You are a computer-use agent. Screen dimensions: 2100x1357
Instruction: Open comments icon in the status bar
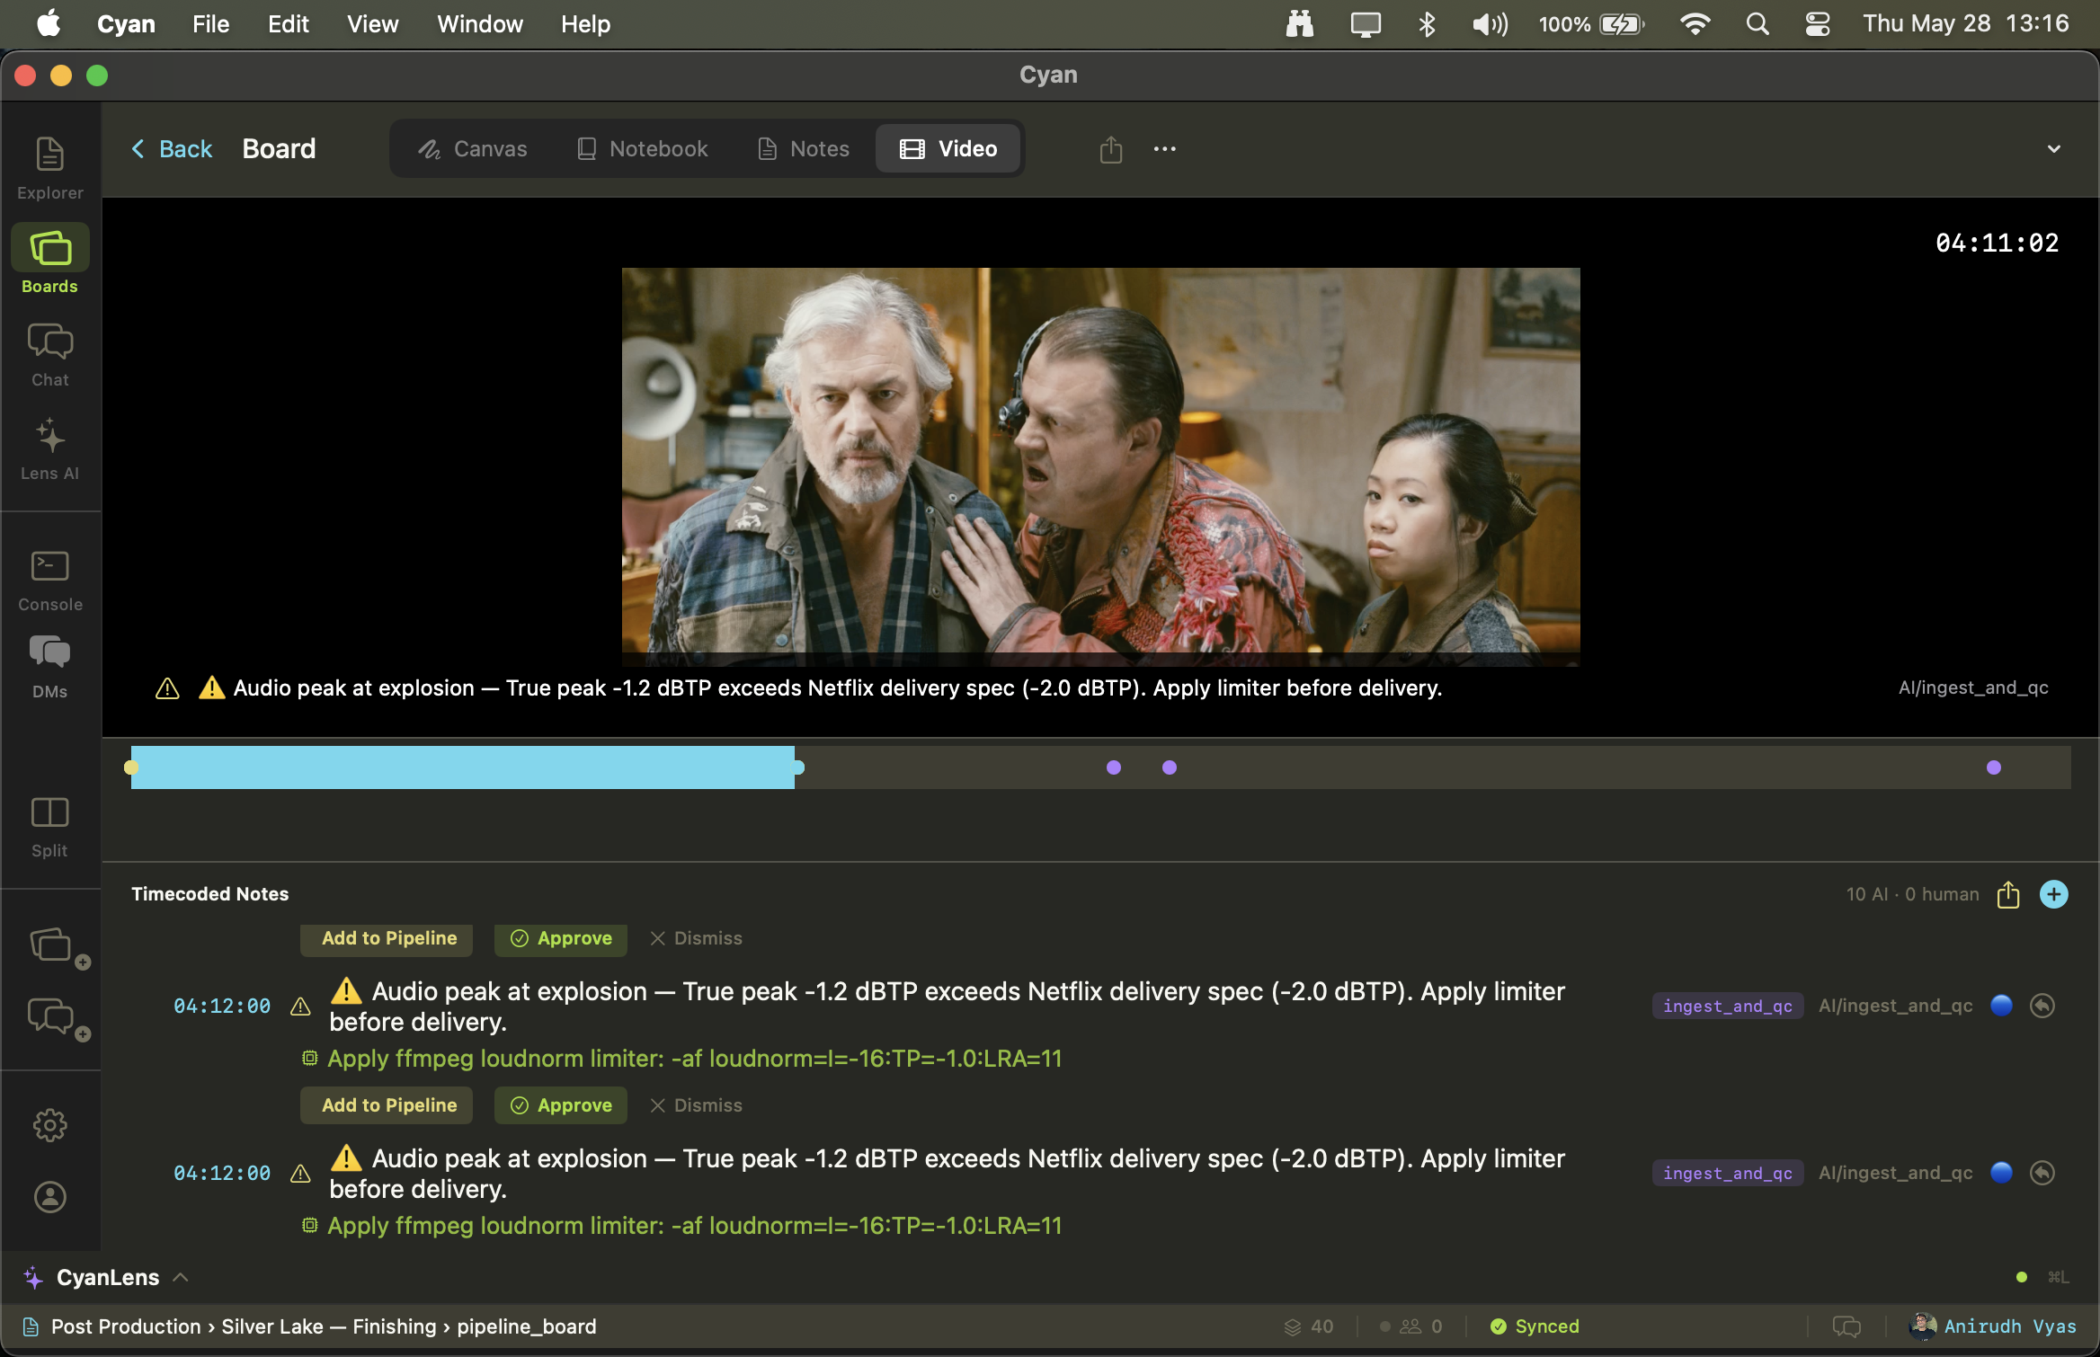tap(1846, 1326)
